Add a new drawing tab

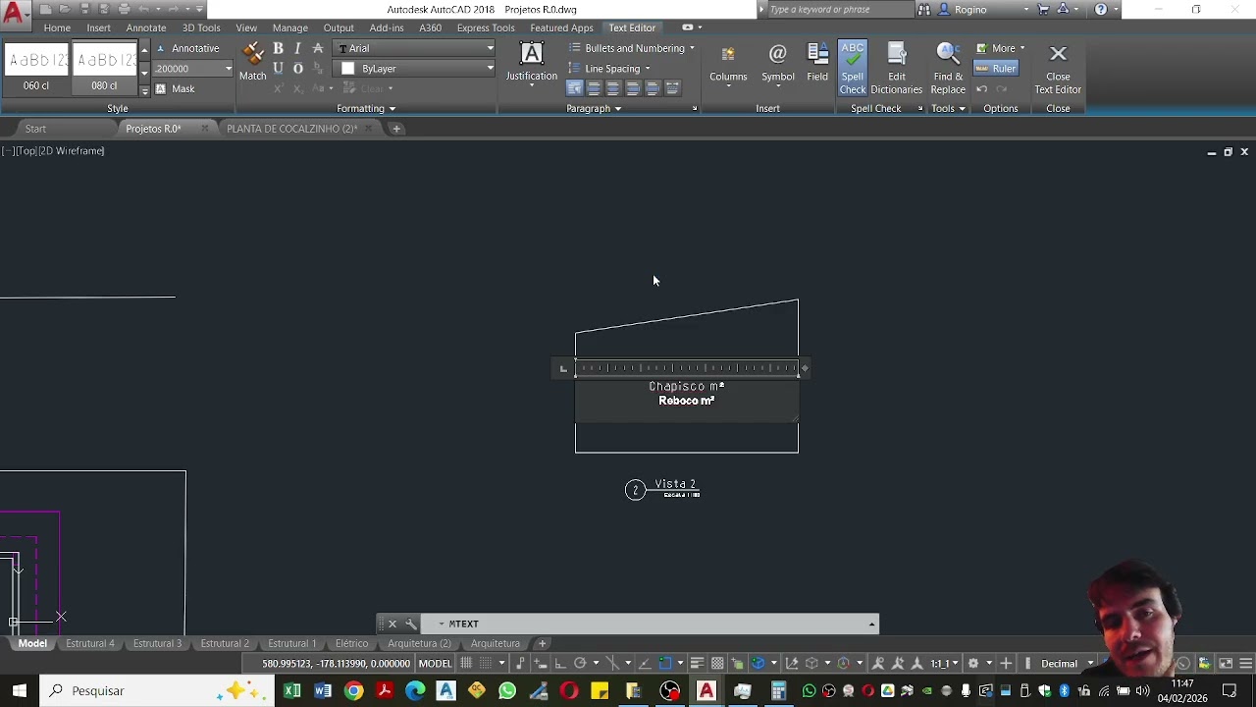pos(396,129)
